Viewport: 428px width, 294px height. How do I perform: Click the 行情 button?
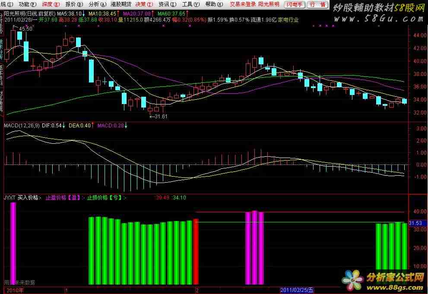[317, 4]
